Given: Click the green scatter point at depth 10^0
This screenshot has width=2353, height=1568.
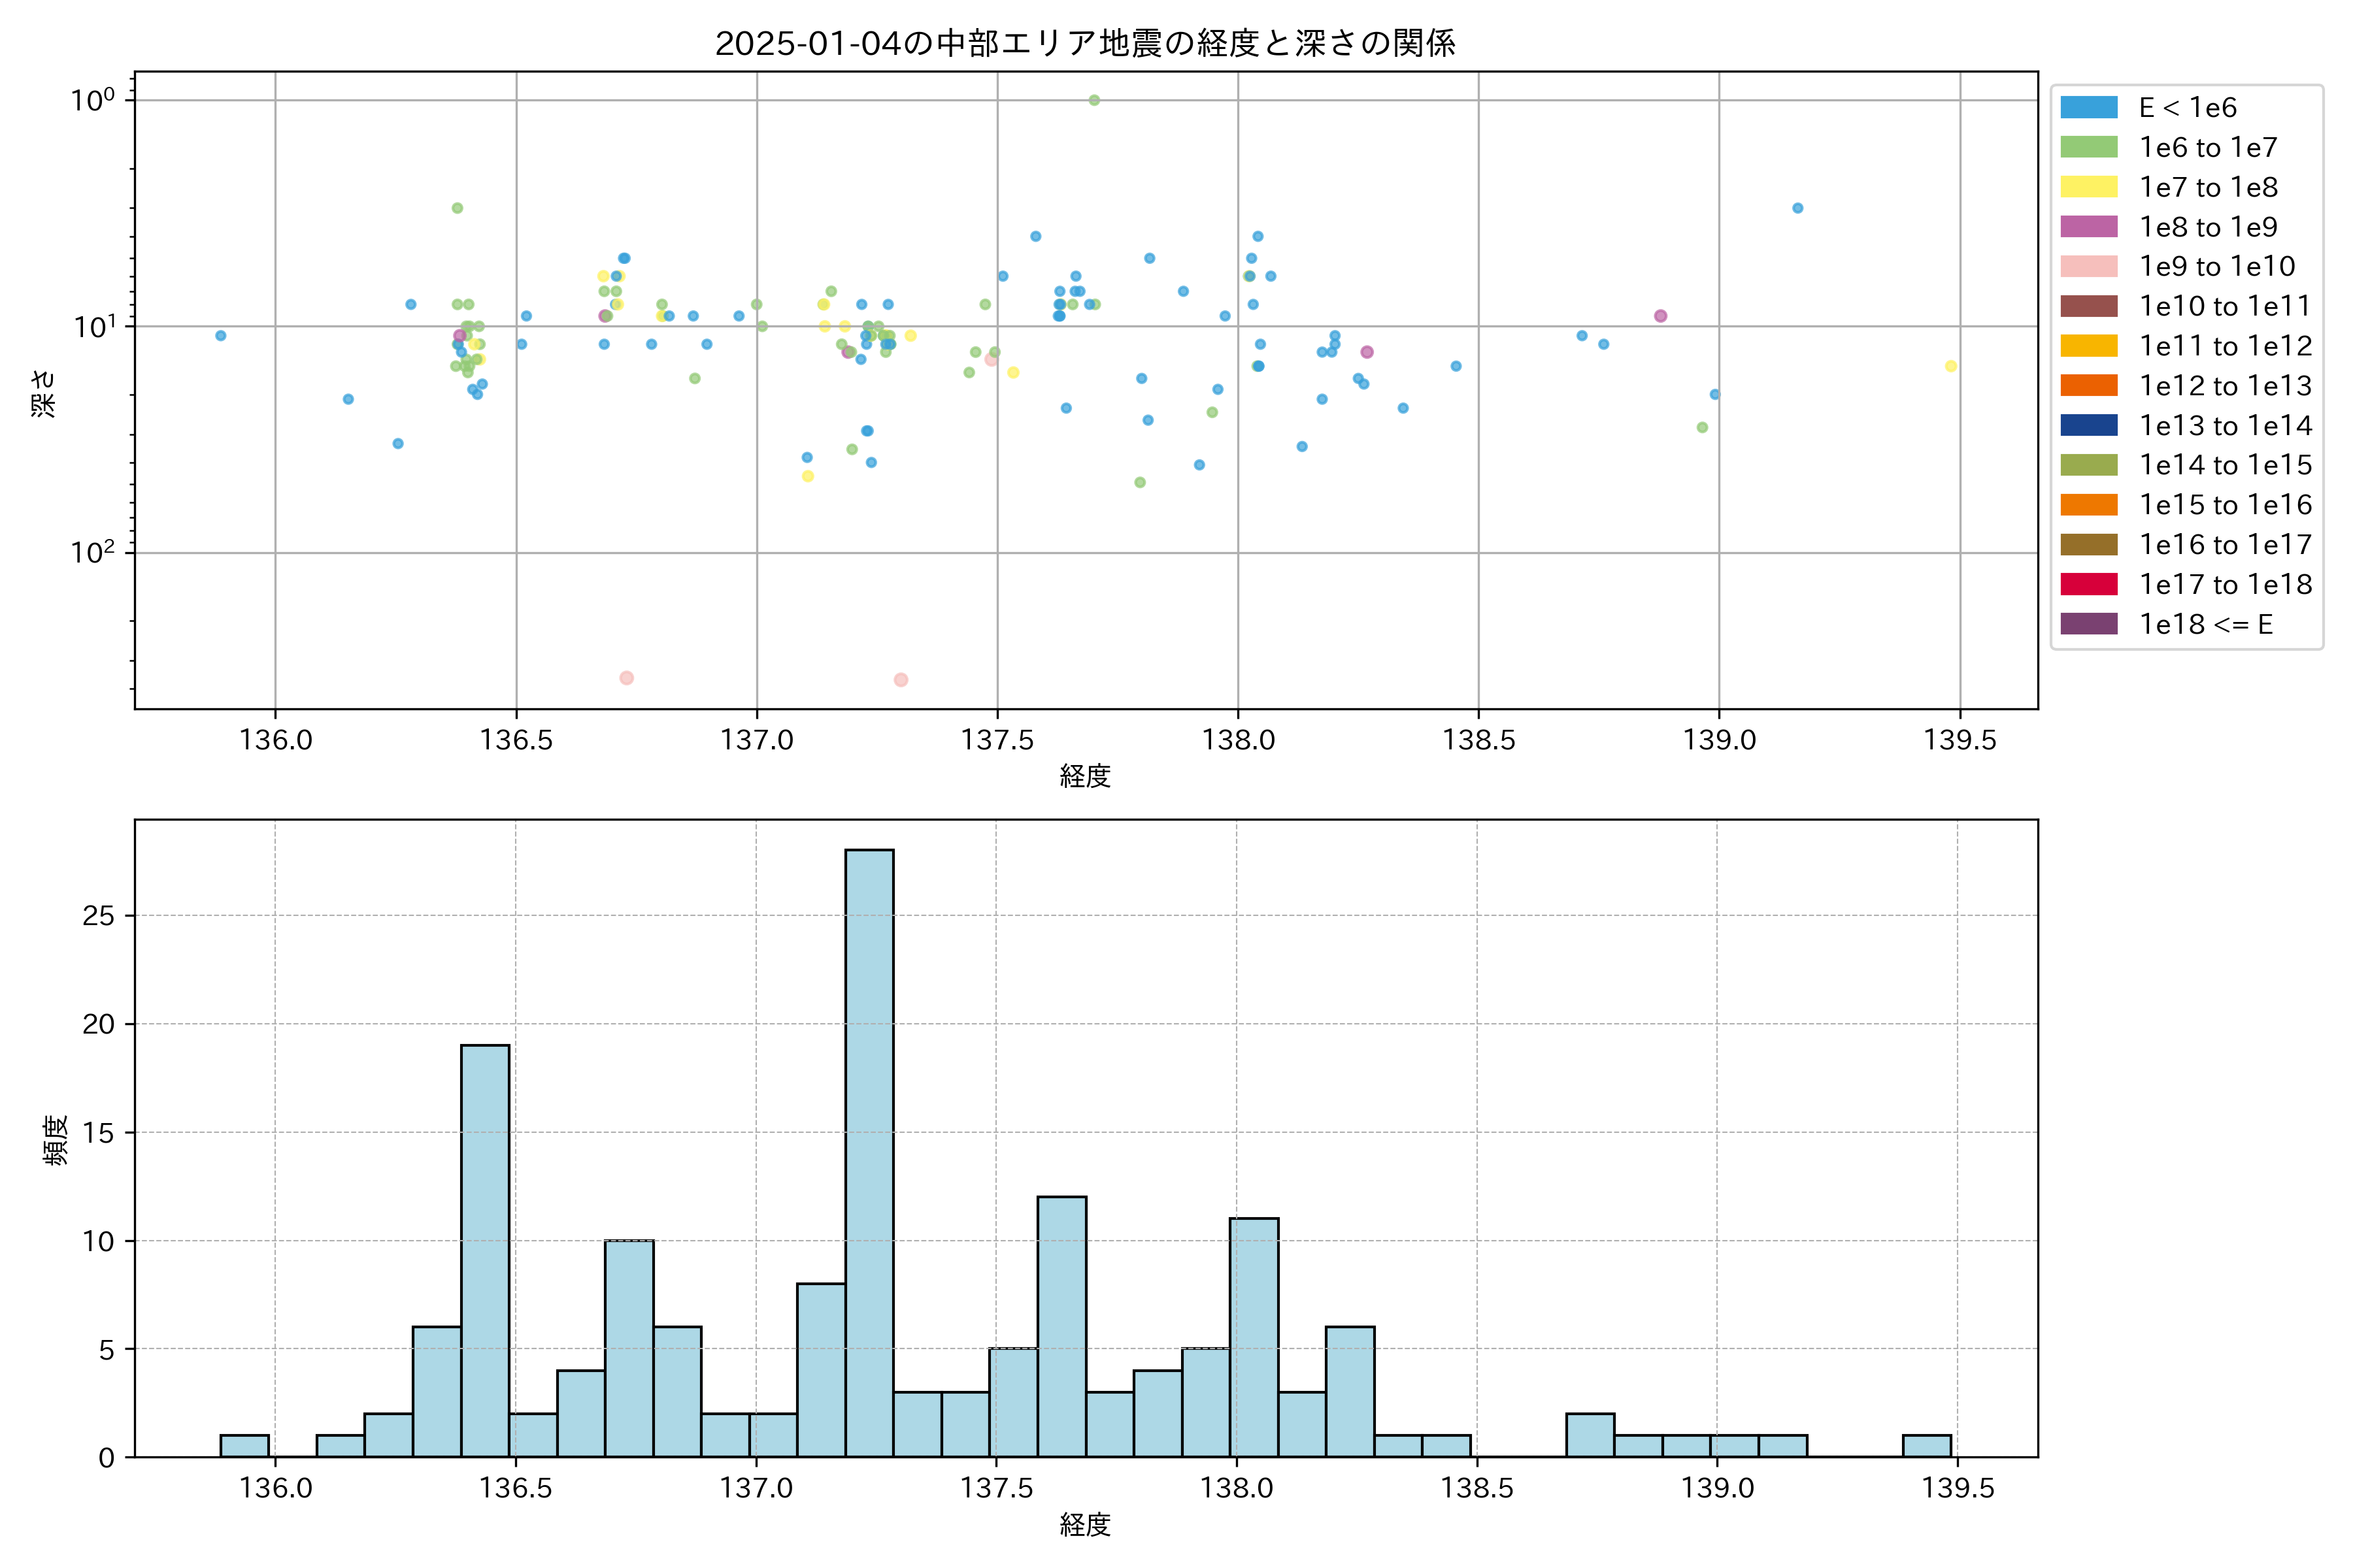Looking at the screenshot, I should 1093,100.
